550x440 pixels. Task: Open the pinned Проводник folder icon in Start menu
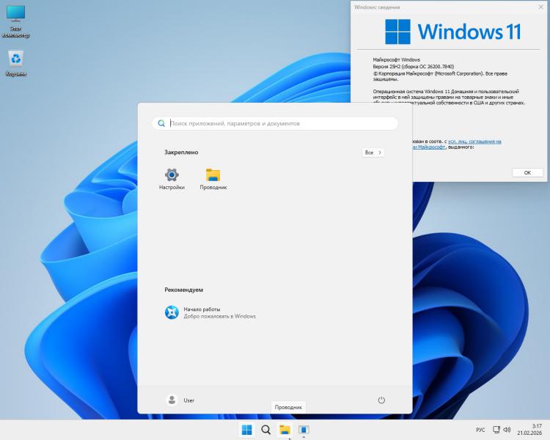(213, 176)
